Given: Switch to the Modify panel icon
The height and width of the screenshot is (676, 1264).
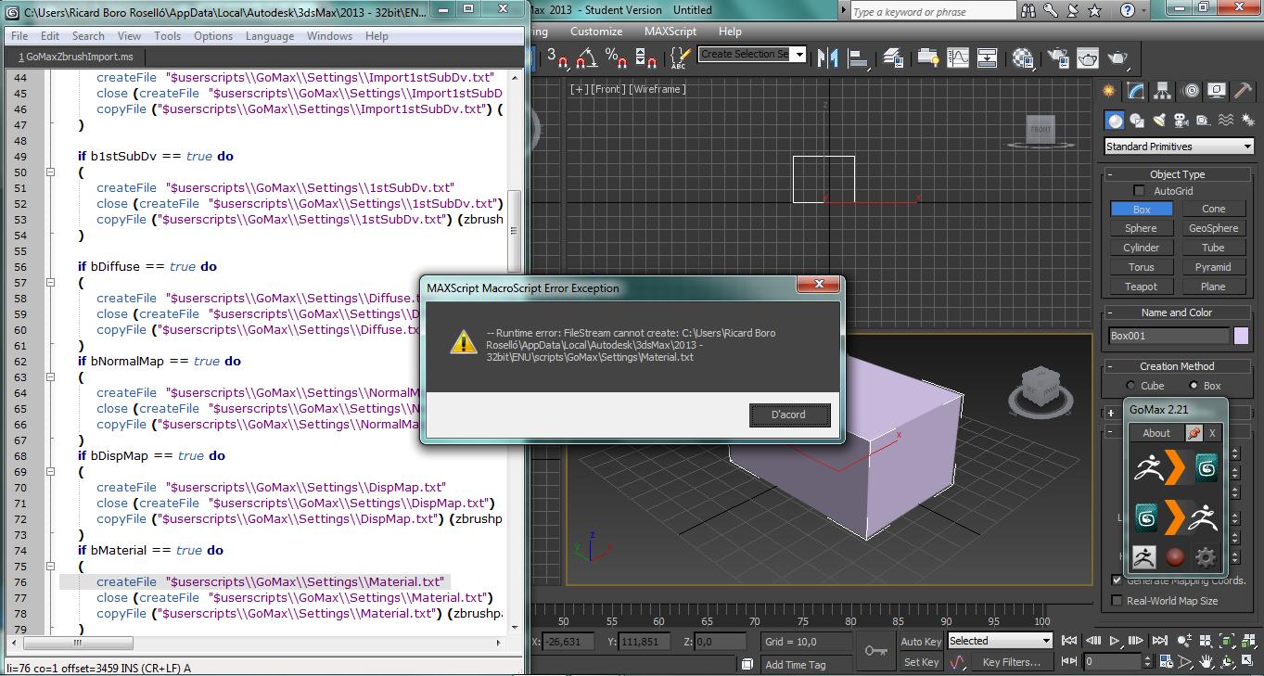Looking at the screenshot, I should (1136, 91).
